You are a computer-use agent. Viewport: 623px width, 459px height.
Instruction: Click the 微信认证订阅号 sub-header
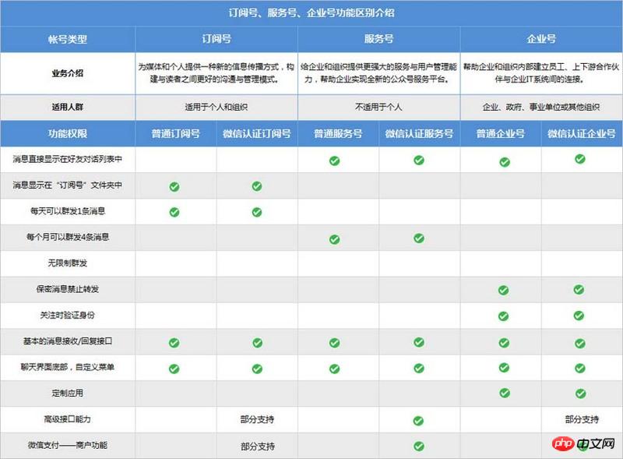point(257,133)
